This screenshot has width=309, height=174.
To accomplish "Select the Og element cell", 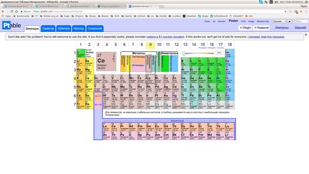I will (230, 105).
